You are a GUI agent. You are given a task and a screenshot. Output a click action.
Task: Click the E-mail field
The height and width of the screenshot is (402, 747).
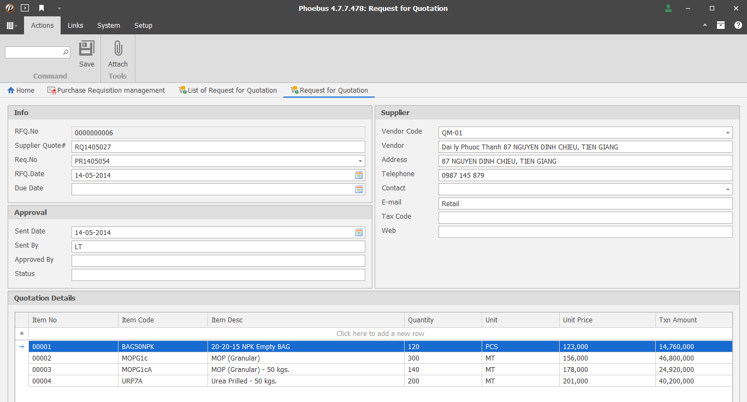click(x=585, y=203)
